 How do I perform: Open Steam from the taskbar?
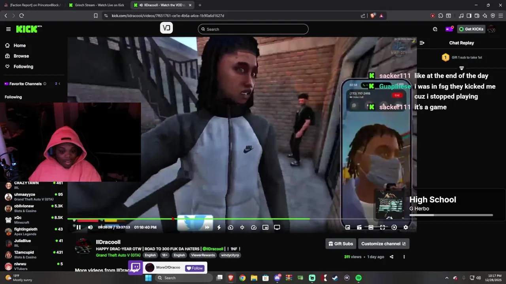pyautogui.click(x=335, y=278)
